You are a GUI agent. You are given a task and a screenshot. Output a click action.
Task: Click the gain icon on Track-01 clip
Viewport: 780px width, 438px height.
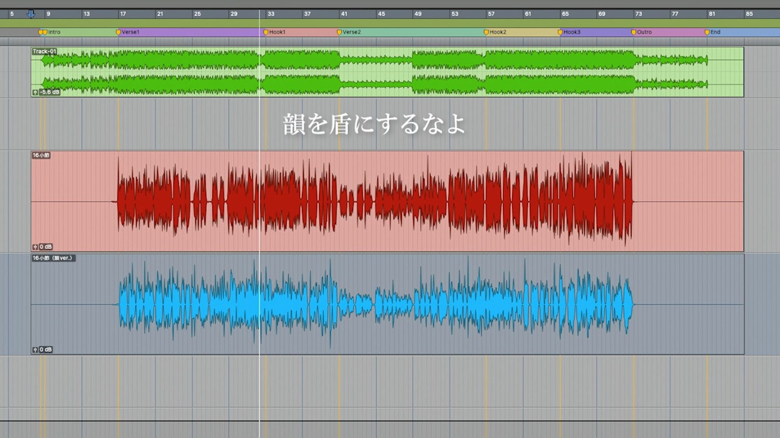coord(35,92)
